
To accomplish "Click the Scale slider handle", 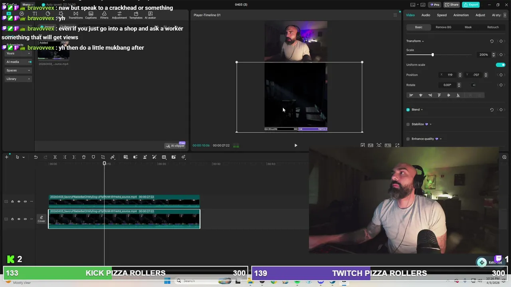I will coord(432,55).
